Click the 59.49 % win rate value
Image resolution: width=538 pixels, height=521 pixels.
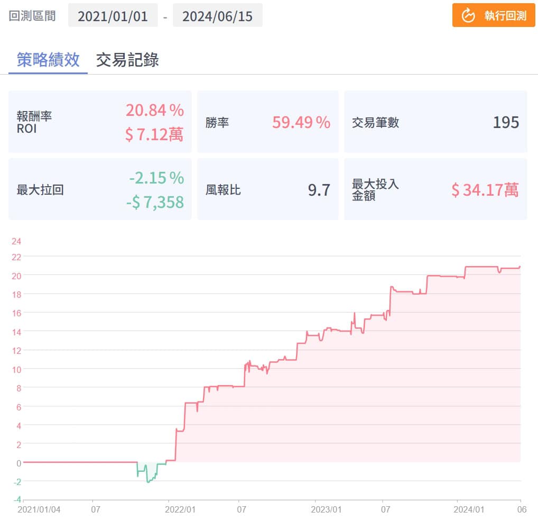301,123
